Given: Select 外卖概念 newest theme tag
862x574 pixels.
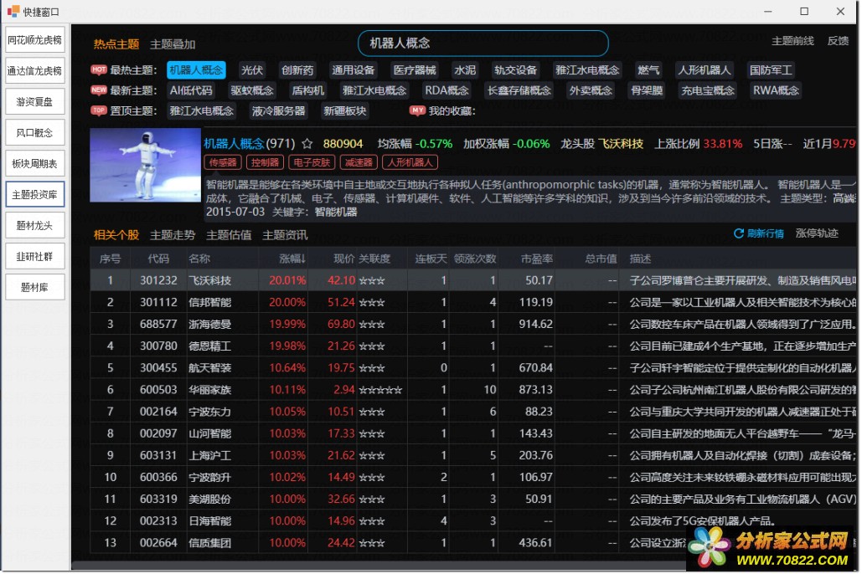Looking at the screenshot, I should coord(591,90).
